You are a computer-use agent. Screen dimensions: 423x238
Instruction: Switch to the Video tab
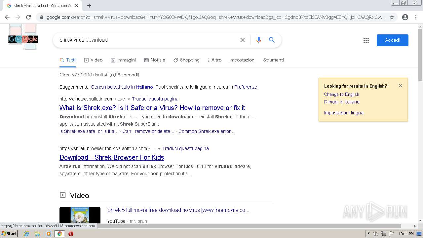tap(93, 60)
